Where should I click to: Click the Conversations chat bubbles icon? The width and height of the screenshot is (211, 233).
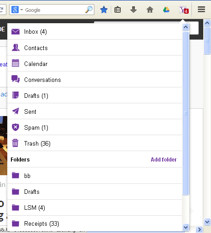pyautogui.click(x=15, y=79)
